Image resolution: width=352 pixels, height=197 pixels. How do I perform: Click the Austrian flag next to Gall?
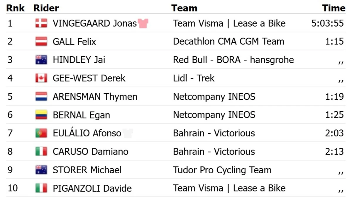pyautogui.click(x=41, y=42)
